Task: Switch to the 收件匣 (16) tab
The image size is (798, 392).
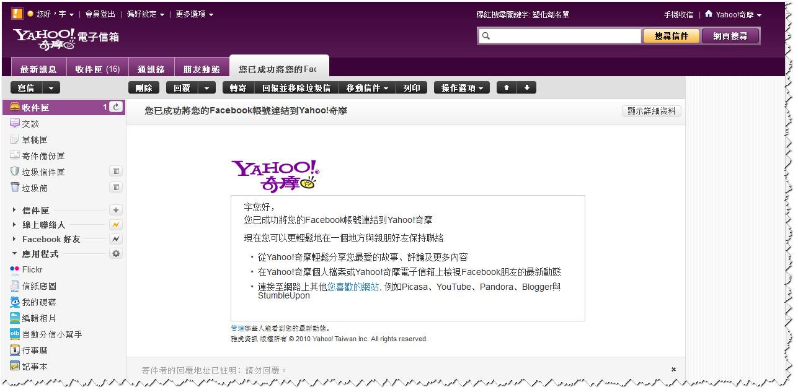Action: [x=97, y=68]
